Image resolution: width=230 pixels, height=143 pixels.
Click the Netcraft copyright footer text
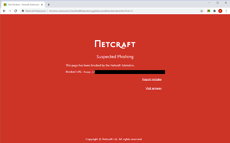[114, 139]
